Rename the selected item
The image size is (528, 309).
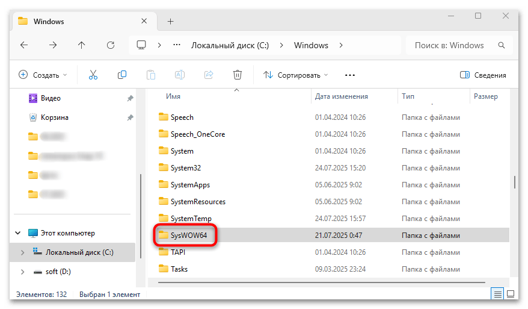(x=180, y=75)
